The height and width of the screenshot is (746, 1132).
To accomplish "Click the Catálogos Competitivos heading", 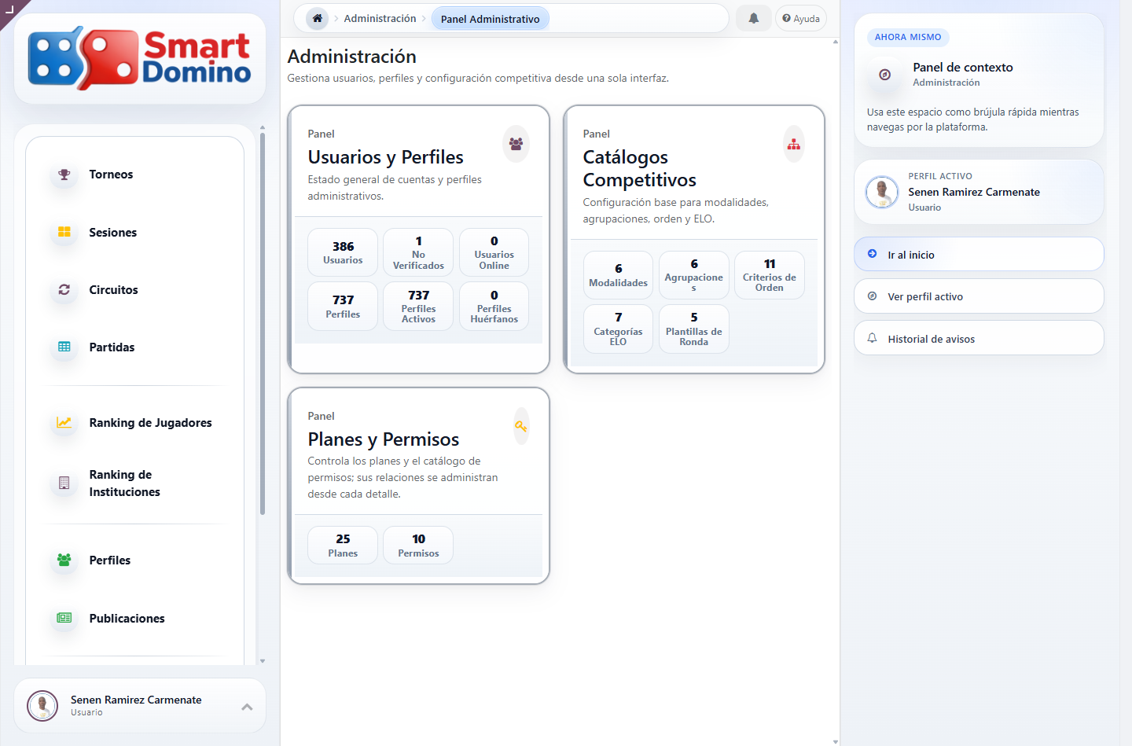I will (639, 168).
